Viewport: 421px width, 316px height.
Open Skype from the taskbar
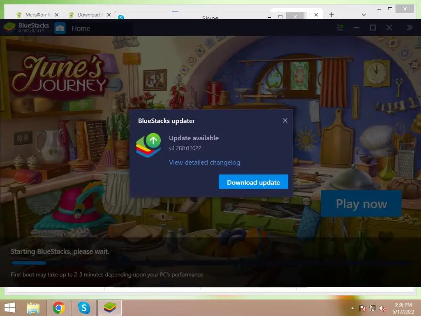point(84,308)
